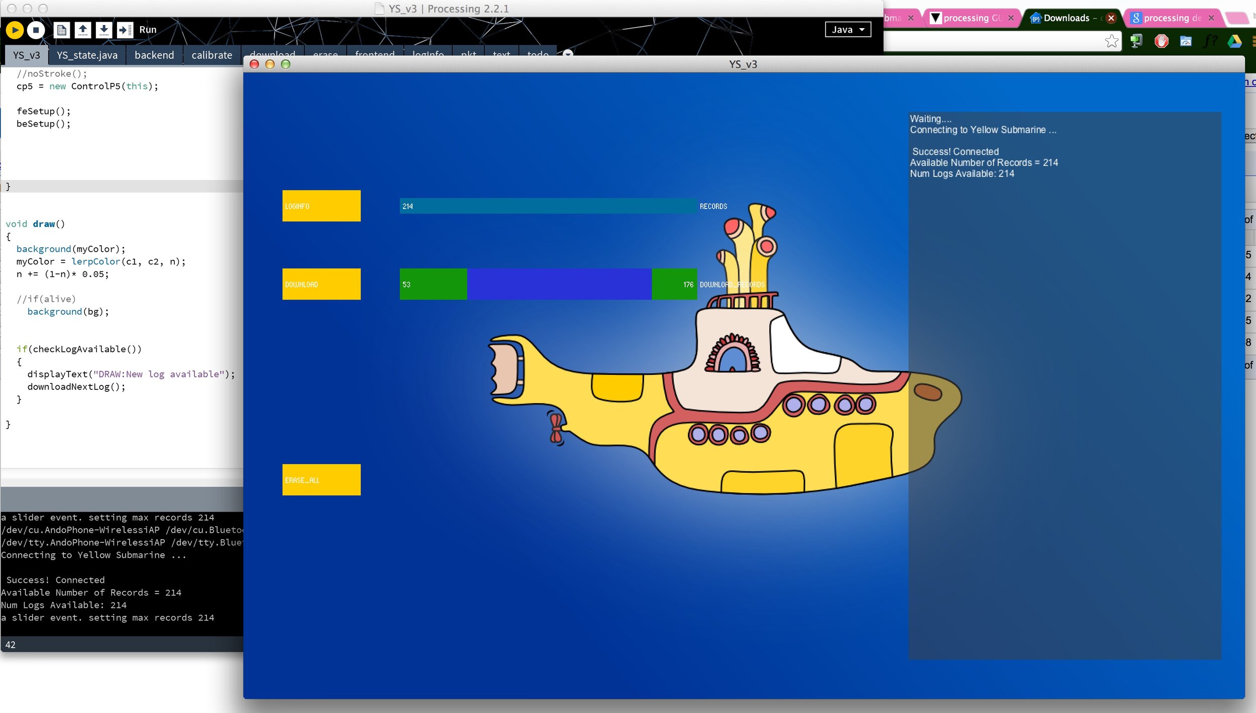Click the page speed extension icon
This screenshot has height=713, width=1256.
pos(1186,41)
